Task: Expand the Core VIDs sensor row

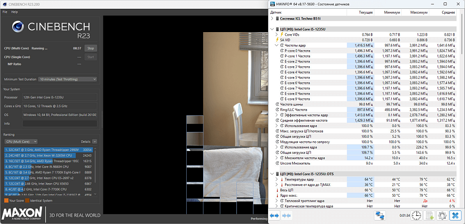Action: pyautogui.click(x=277, y=34)
